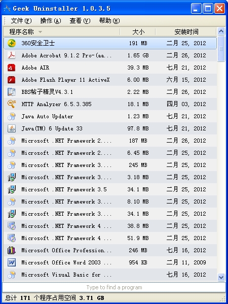Screen dimensions: 228x304
Task: Sort the list by 程序名称 column header
Action: pyautogui.click(x=62, y=32)
